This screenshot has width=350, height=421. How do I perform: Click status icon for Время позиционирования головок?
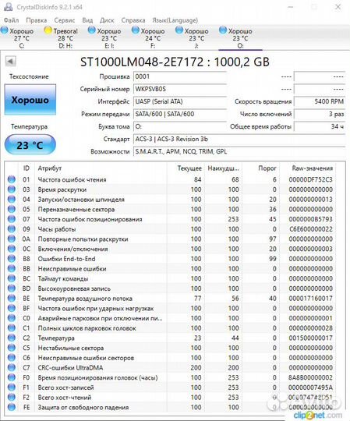(x=11, y=377)
